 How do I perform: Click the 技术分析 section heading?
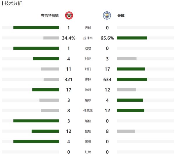pyautogui.click(x=13, y=4)
